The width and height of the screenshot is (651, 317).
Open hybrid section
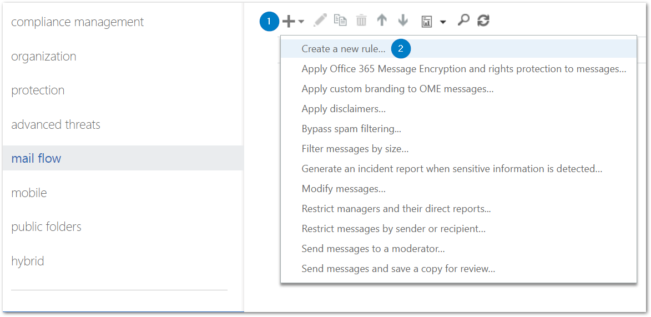28,261
